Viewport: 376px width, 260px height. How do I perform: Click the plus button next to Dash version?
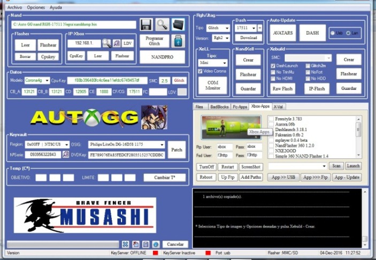point(260,28)
